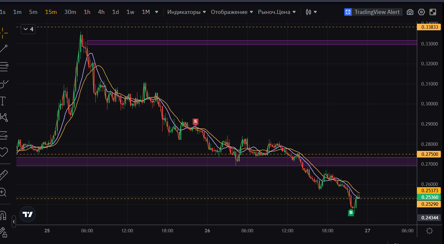This screenshot has height=244, width=444.
Task: Switch to the 5m timeframe
Action: pyautogui.click(x=33, y=12)
